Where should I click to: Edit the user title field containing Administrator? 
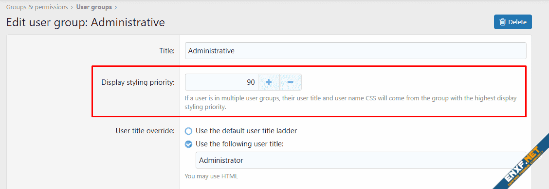(361, 160)
